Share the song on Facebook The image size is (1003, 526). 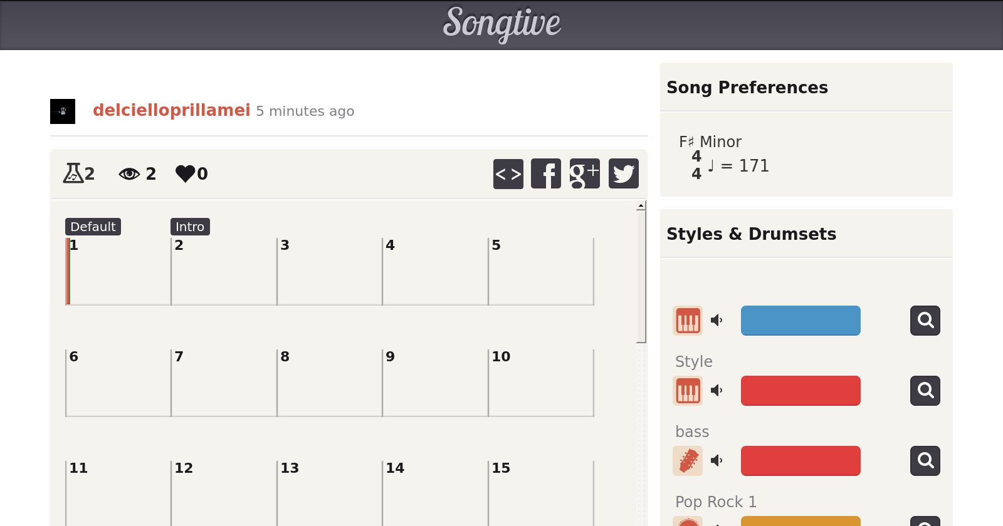[546, 174]
